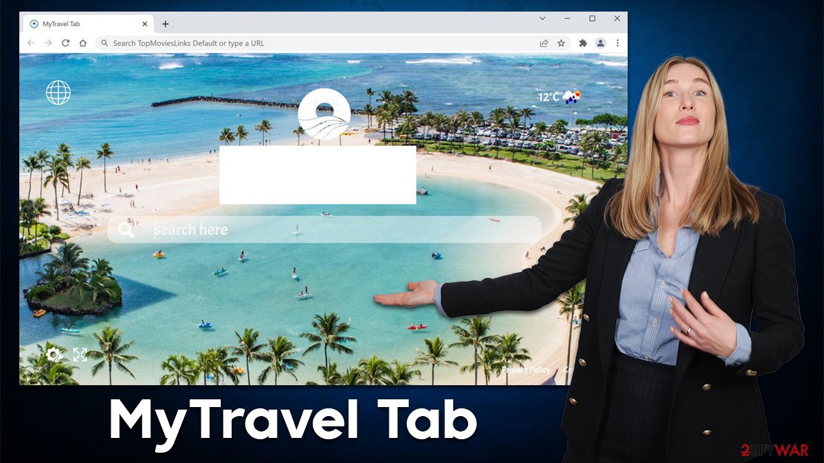Select the MyTravel Tab browser tab
Image resolution: width=824 pixels, height=463 pixels.
tap(88, 24)
